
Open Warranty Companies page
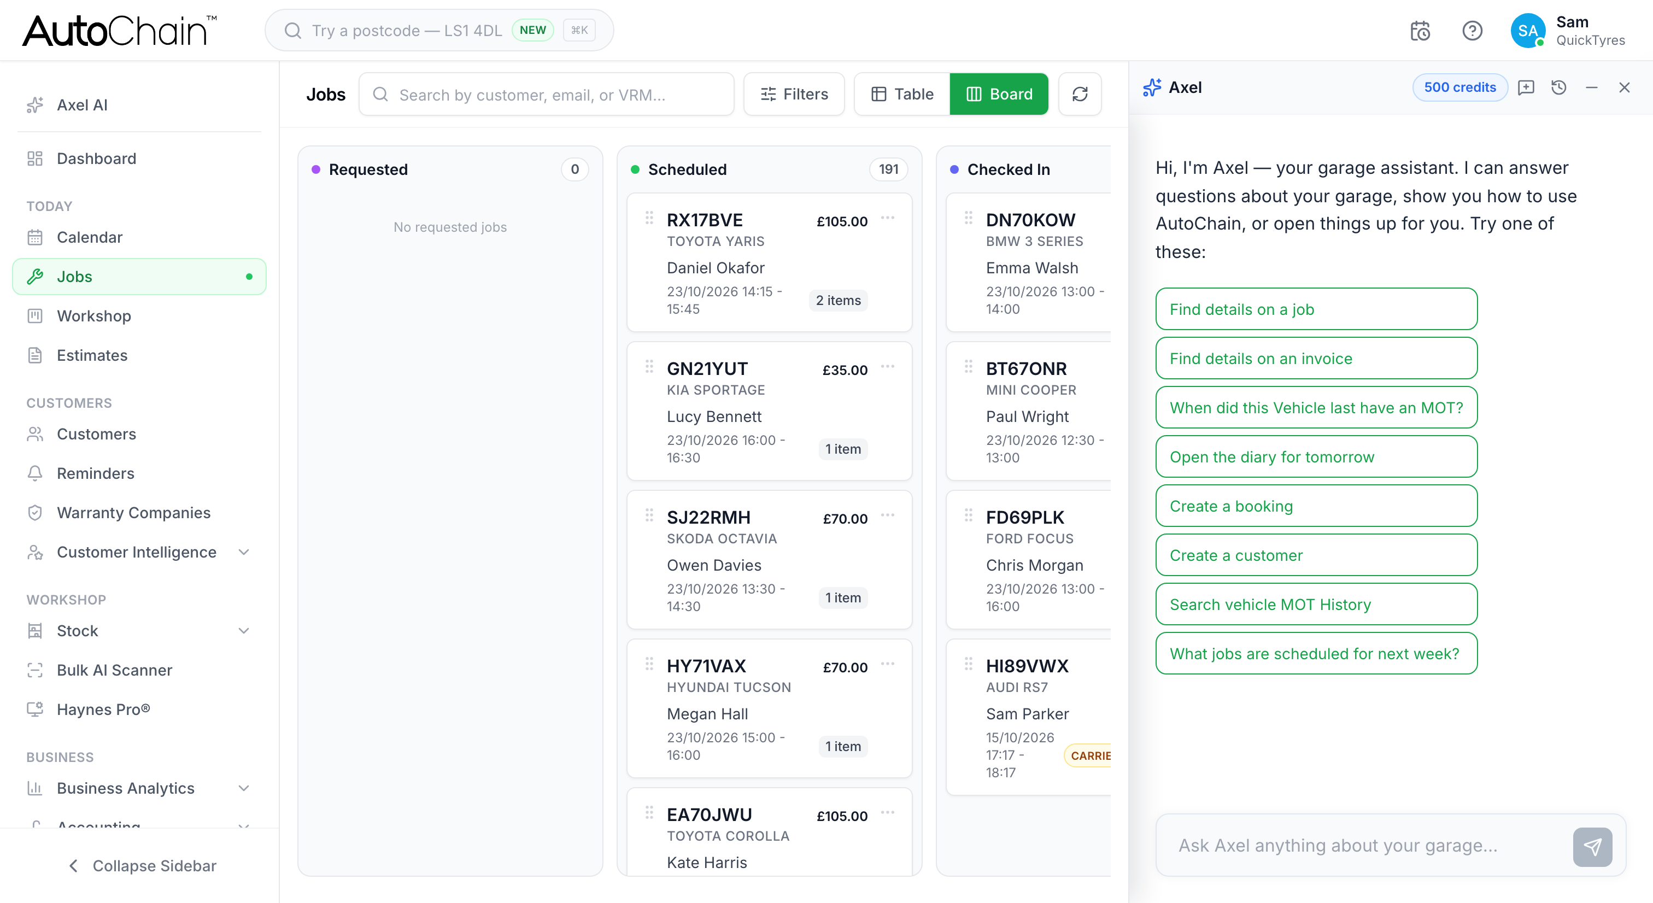click(139, 513)
